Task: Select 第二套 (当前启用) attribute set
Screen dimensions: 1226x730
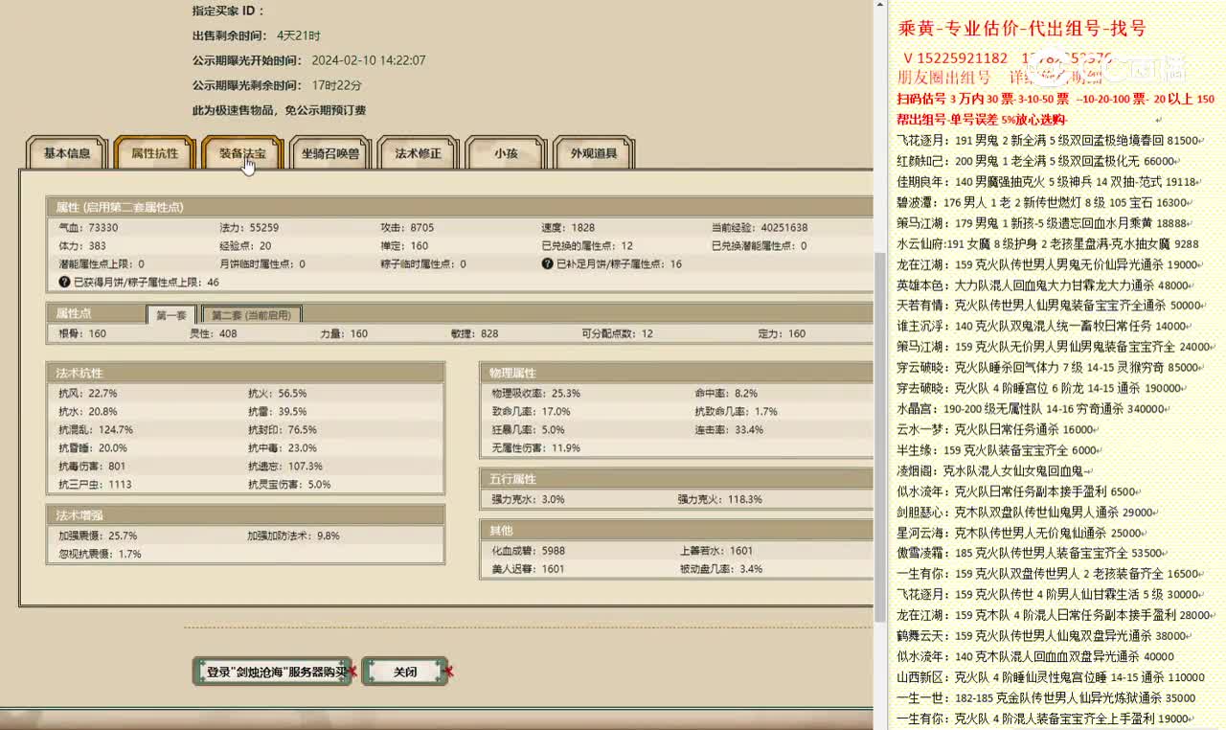Action: pyautogui.click(x=252, y=314)
